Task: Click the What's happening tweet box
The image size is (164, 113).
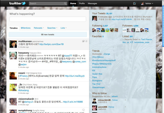Action: [48, 19]
